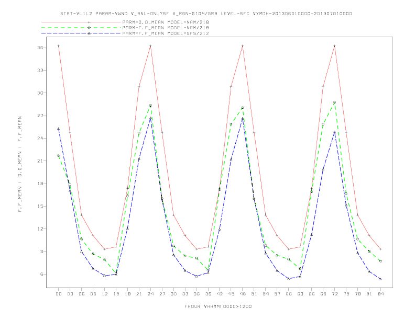The height and width of the screenshot is (320, 415).
Task: Click x-axis tick label 60
Action: 289,294
